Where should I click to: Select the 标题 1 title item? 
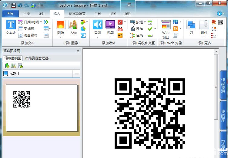coord(38,74)
